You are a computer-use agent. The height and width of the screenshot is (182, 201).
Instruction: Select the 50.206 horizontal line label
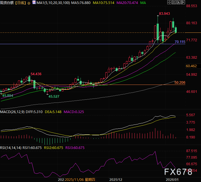point(180,82)
